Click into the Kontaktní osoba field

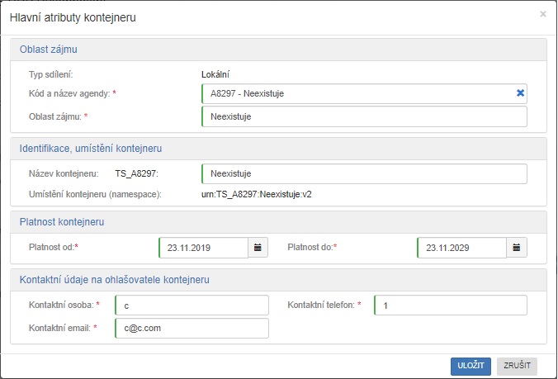(192, 306)
